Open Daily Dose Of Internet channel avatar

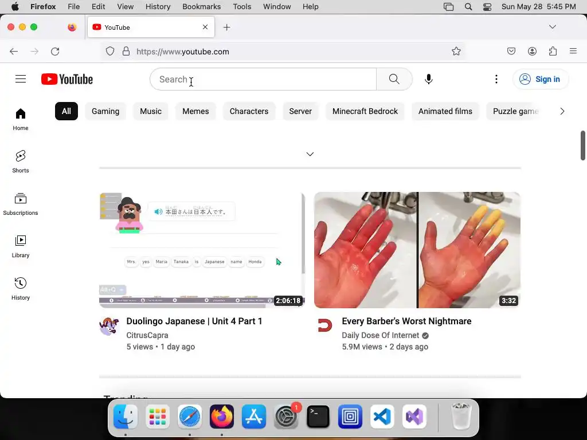click(324, 325)
